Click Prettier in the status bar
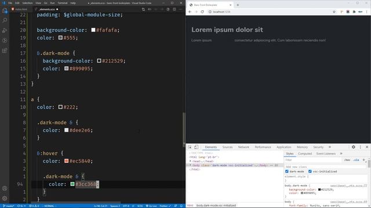371x208 pixels. [165, 206]
